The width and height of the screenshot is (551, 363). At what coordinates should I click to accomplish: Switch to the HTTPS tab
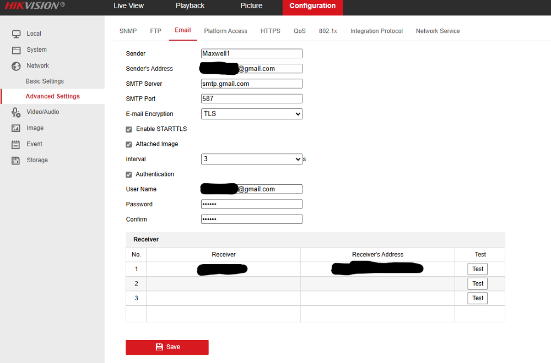[270, 31]
